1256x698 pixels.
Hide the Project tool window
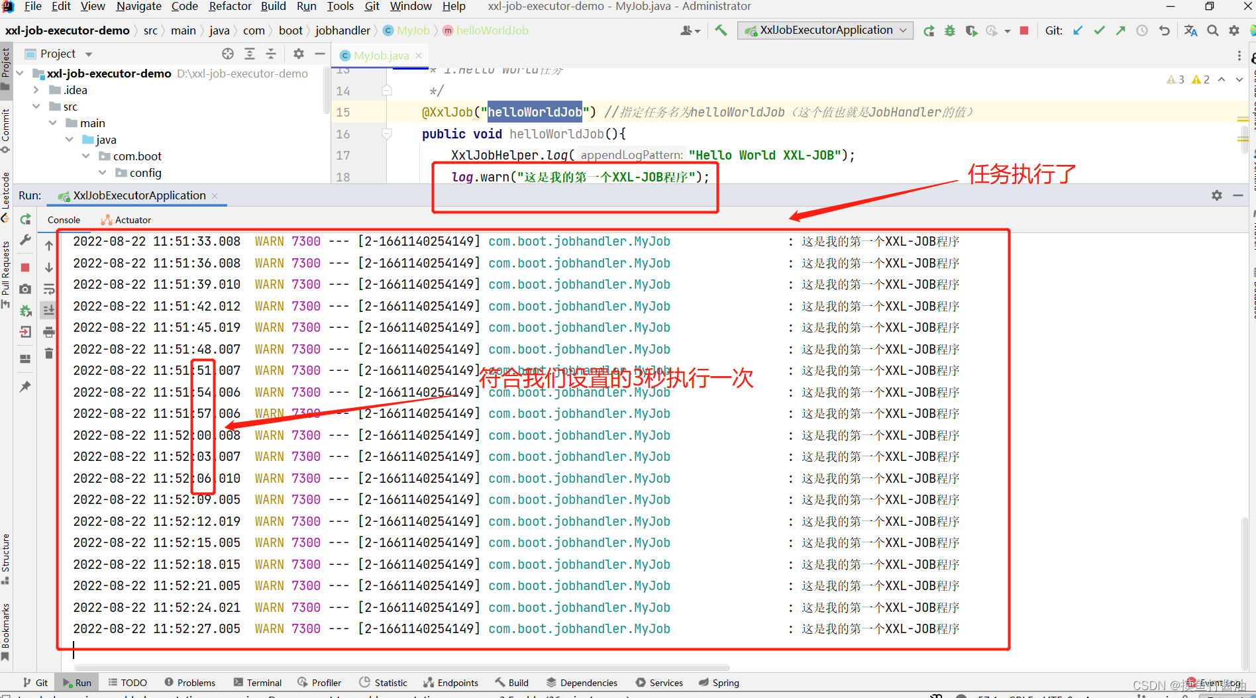click(320, 54)
